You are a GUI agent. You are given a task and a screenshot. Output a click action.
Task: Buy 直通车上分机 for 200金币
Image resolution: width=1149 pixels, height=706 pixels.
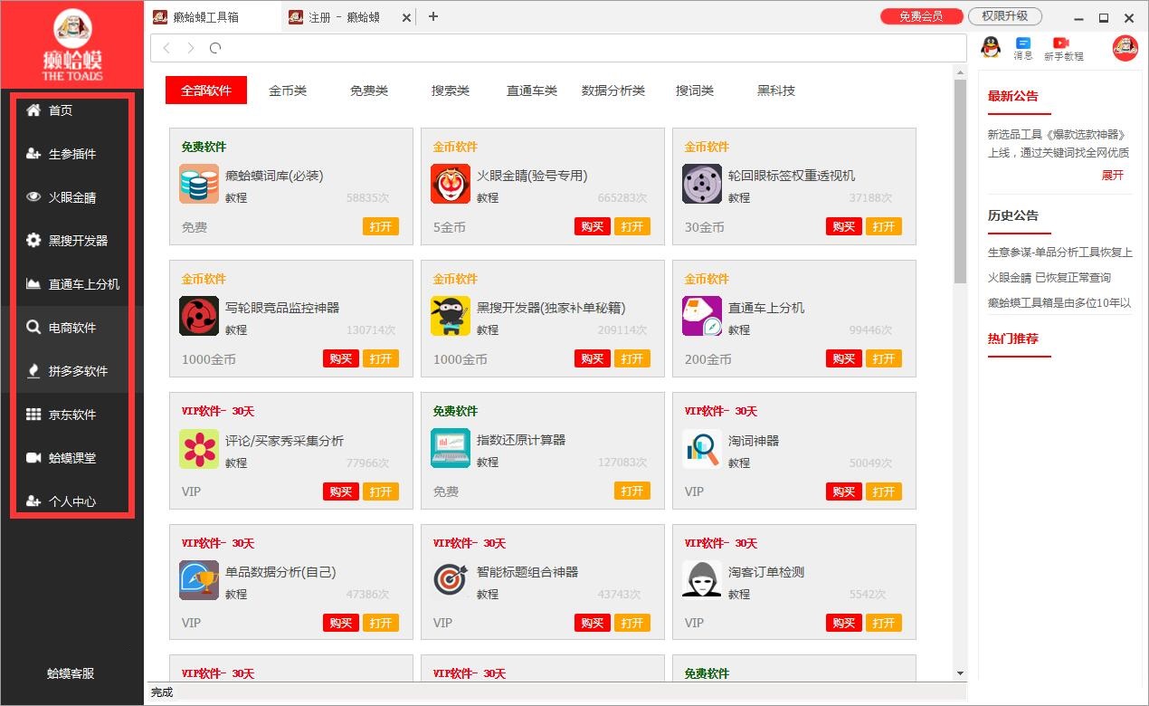(x=844, y=359)
